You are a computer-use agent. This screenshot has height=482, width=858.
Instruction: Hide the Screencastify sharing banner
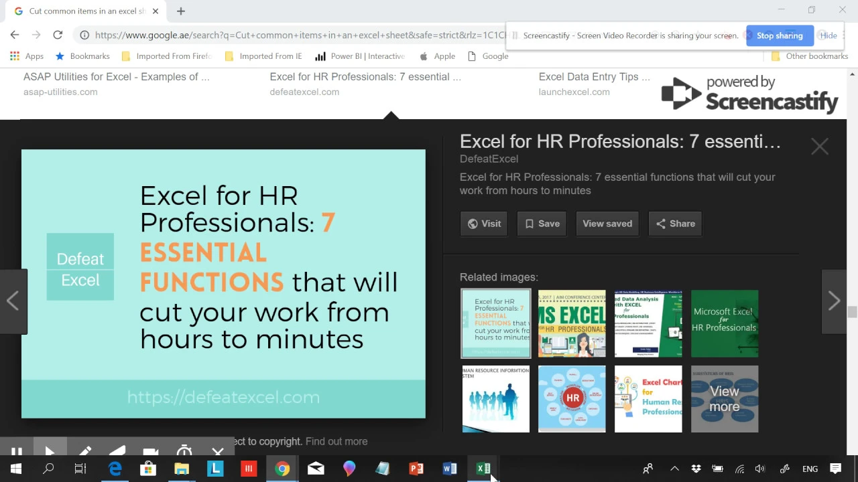(829, 35)
